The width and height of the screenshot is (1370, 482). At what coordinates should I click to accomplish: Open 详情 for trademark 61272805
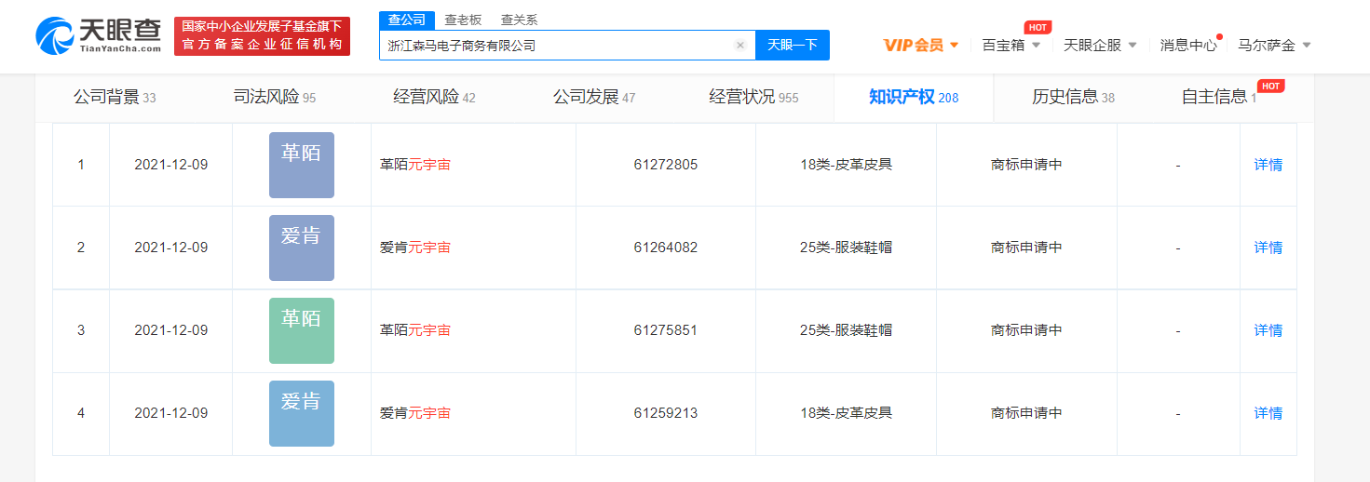pyautogui.click(x=1268, y=165)
